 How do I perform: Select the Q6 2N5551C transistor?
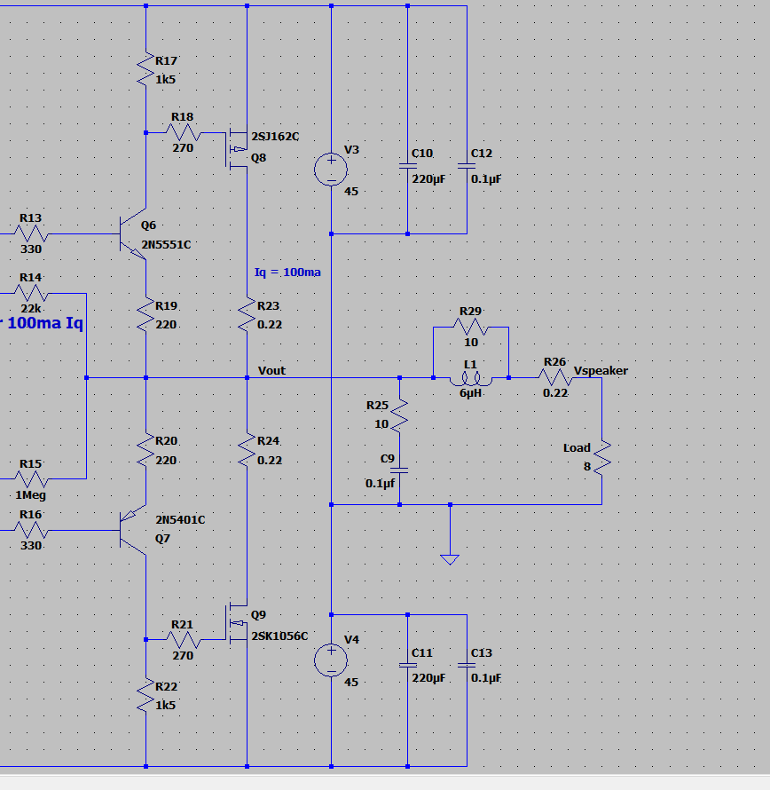[x=133, y=233]
